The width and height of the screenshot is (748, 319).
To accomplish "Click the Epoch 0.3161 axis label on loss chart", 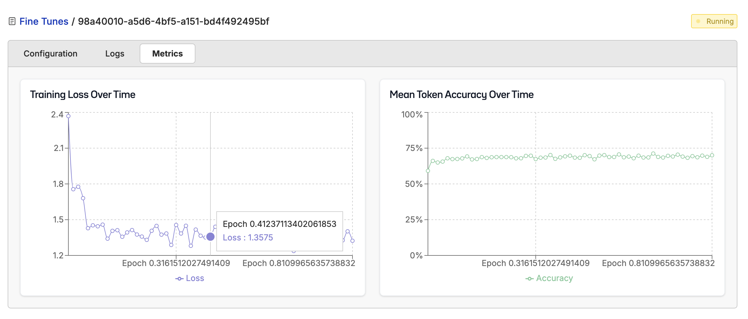I will pos(176,263).
